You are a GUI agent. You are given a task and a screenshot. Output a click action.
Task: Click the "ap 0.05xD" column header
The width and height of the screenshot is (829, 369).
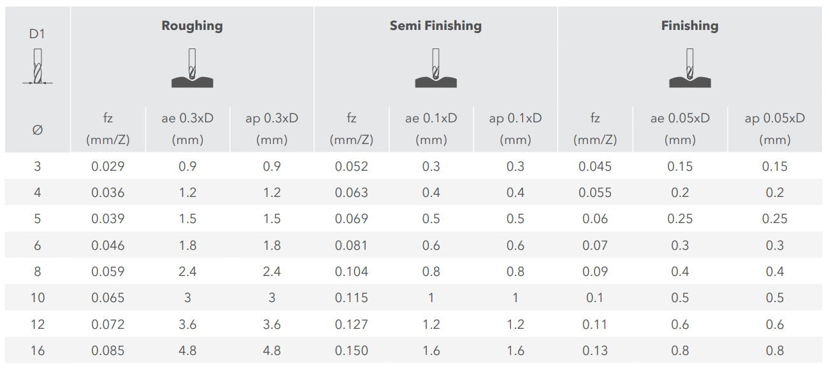774,129
